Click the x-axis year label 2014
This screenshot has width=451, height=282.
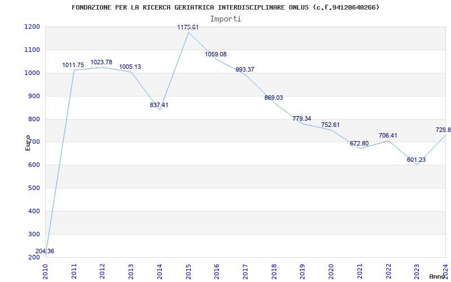tap(160, 271)
